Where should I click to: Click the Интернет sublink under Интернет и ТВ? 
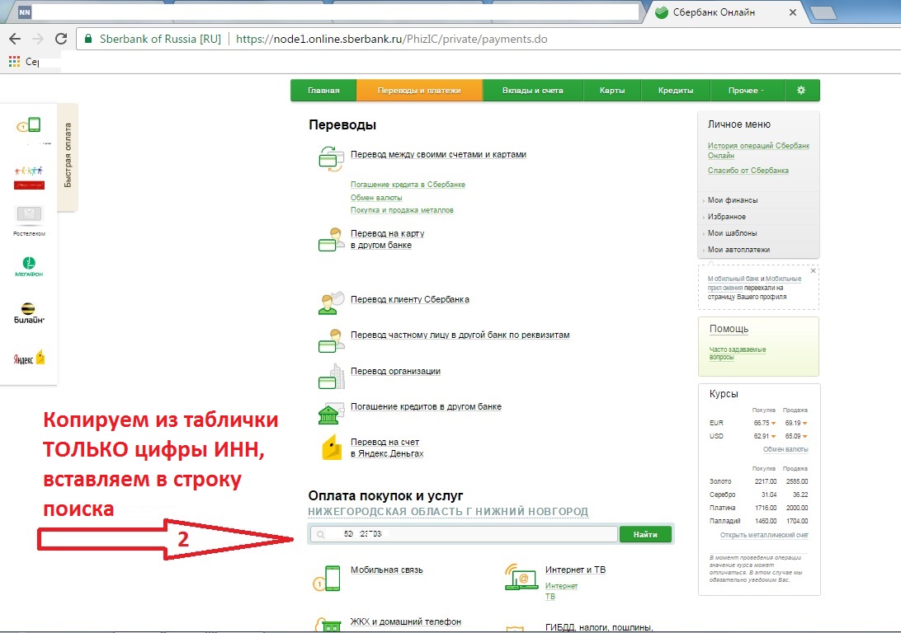click(x=561, y=586)
